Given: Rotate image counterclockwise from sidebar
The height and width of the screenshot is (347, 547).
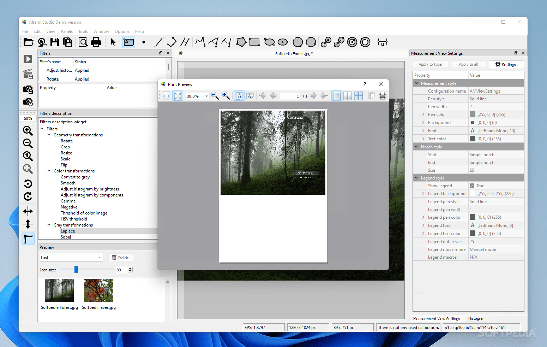Looking at the screenshot, I should click(28, 184).
